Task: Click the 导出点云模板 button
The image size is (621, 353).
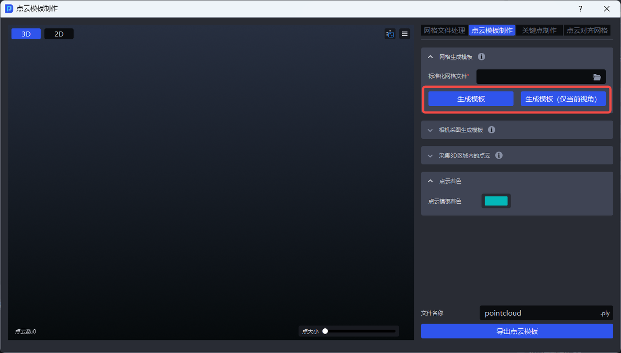Action: click(x=517, y=331)
